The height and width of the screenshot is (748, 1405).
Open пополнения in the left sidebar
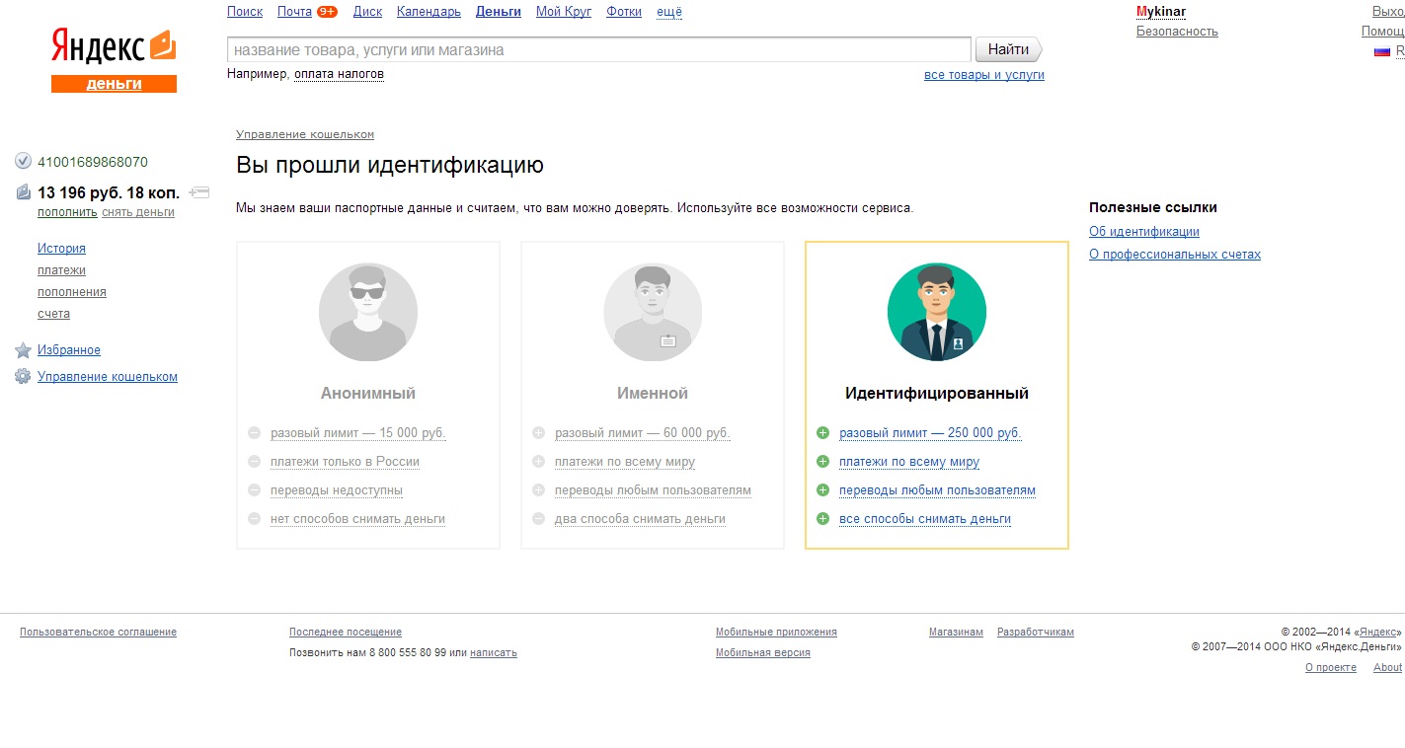[72, 292]
